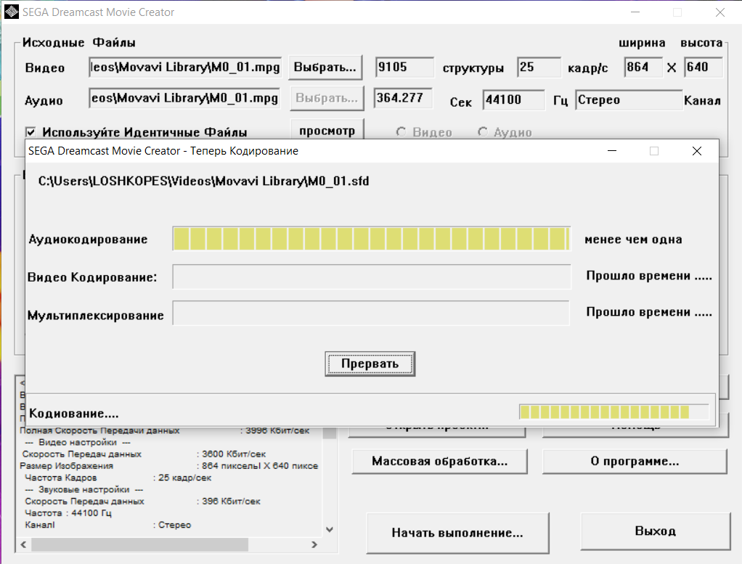Image resolution: width=742 pixels, height=564 pixels.
Task: Click the frame rate field showing 25
Action: coord(539,68)
